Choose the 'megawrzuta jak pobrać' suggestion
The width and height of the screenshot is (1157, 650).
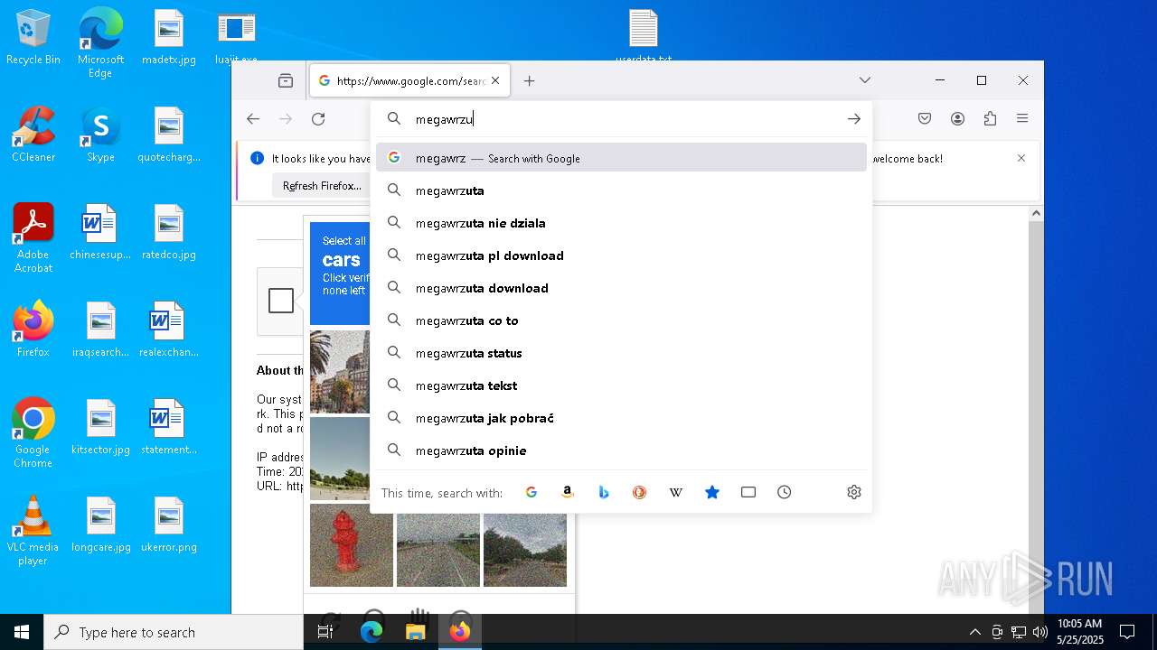click(622, 418)
